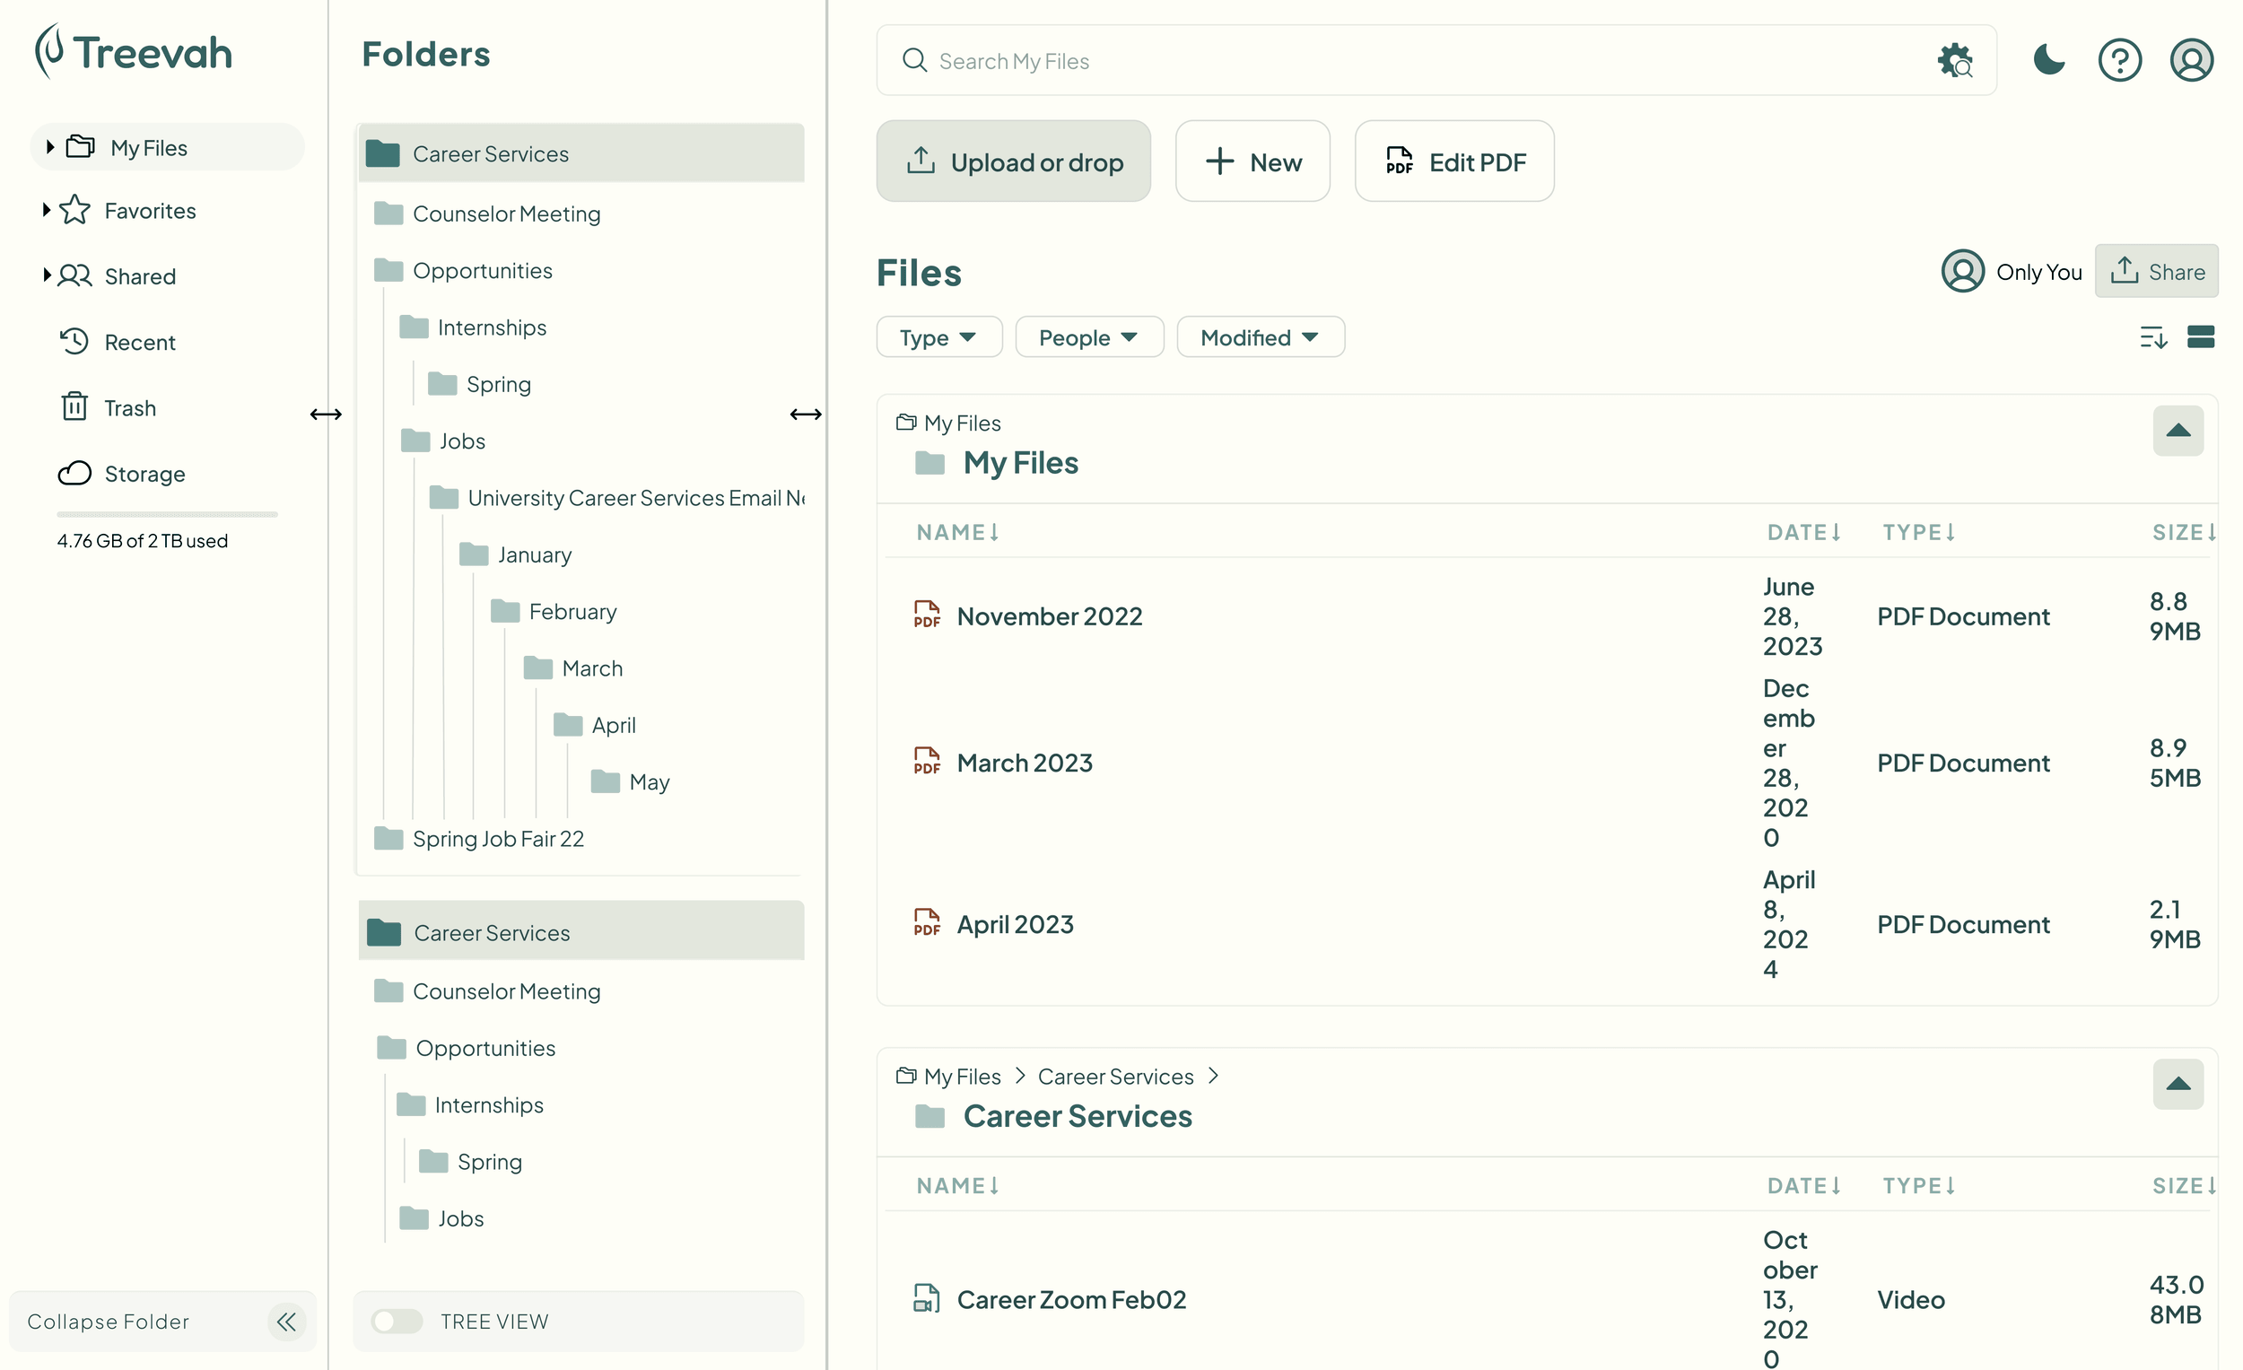Open Storage in the sidebar
Viewport: 2243px width, 1370px height.
pyautogui.click(x=144, y=475)
